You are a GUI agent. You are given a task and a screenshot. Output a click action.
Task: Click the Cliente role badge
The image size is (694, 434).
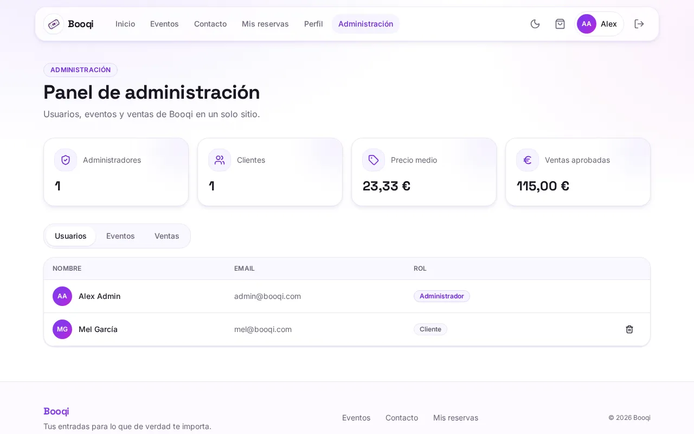(430, 329)
